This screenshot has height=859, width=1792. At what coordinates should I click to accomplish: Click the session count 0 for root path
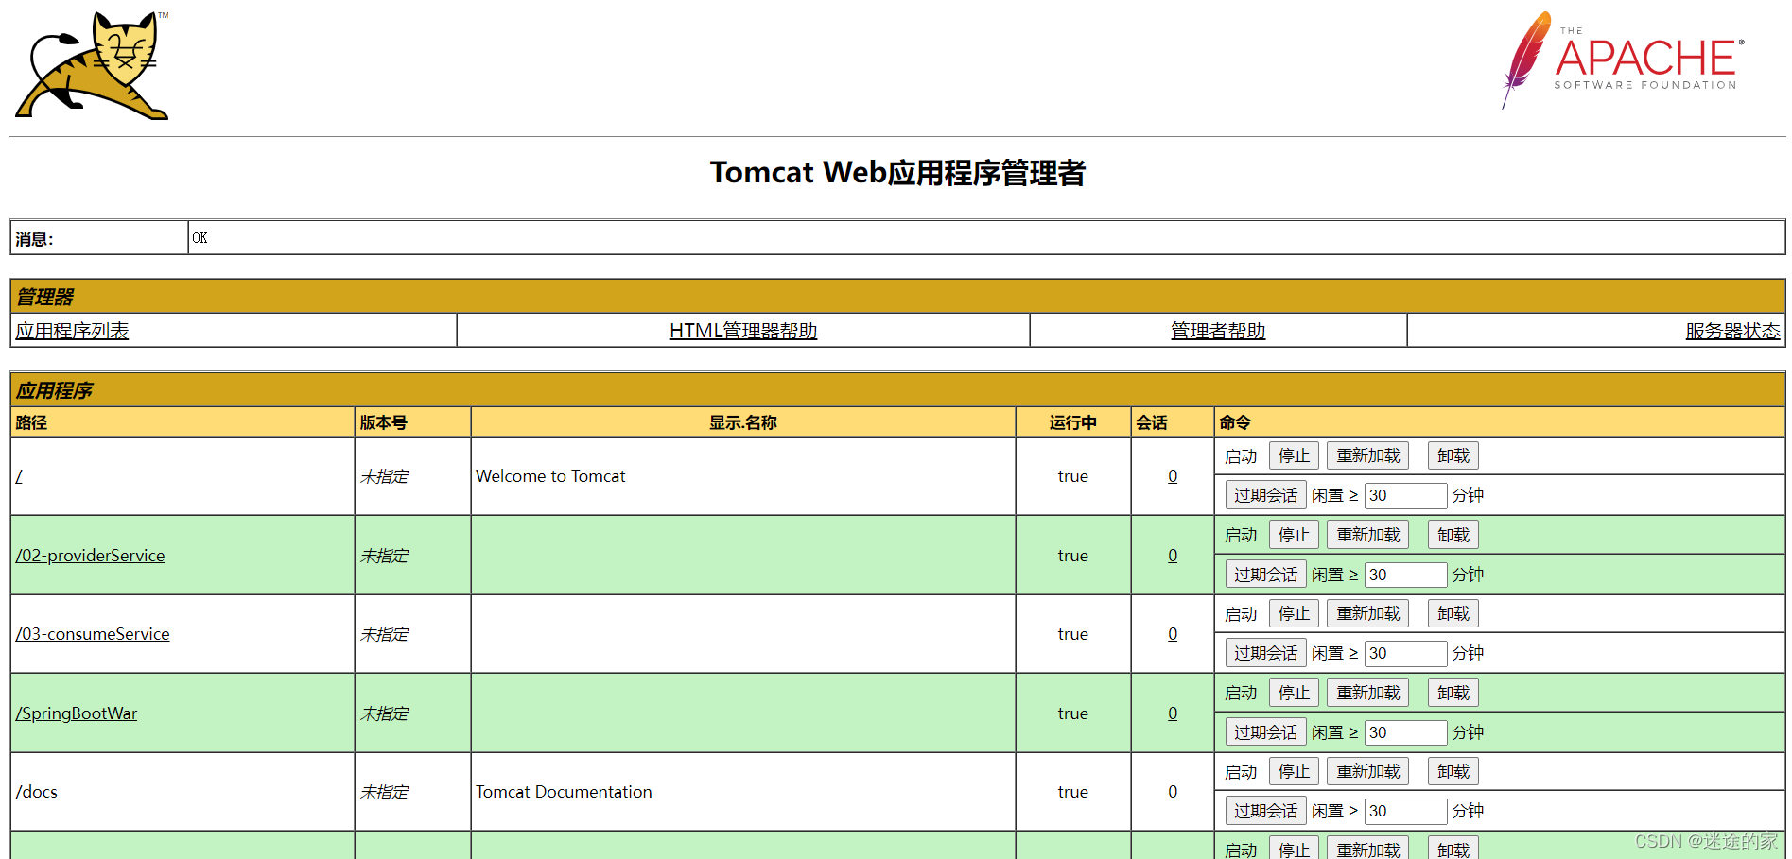click(1173, 476)
